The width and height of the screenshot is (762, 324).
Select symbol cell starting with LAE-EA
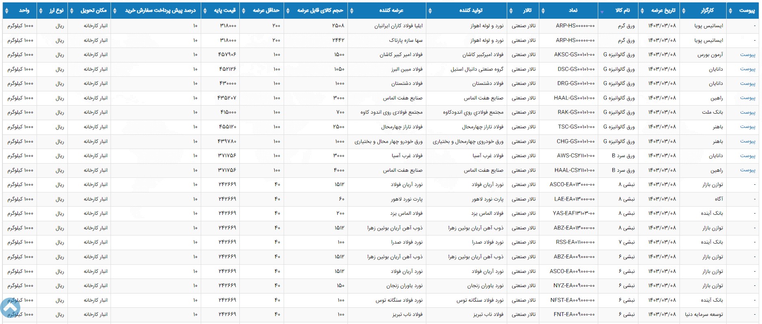pos(569,199)
